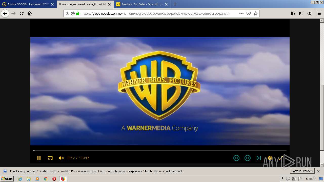
Task: Select the Firefox taskbar button
Action: 63,179
